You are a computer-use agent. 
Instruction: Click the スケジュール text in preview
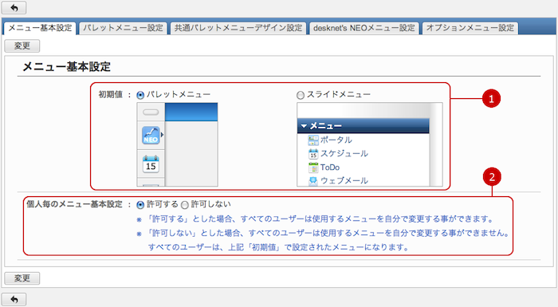(344, 153)
